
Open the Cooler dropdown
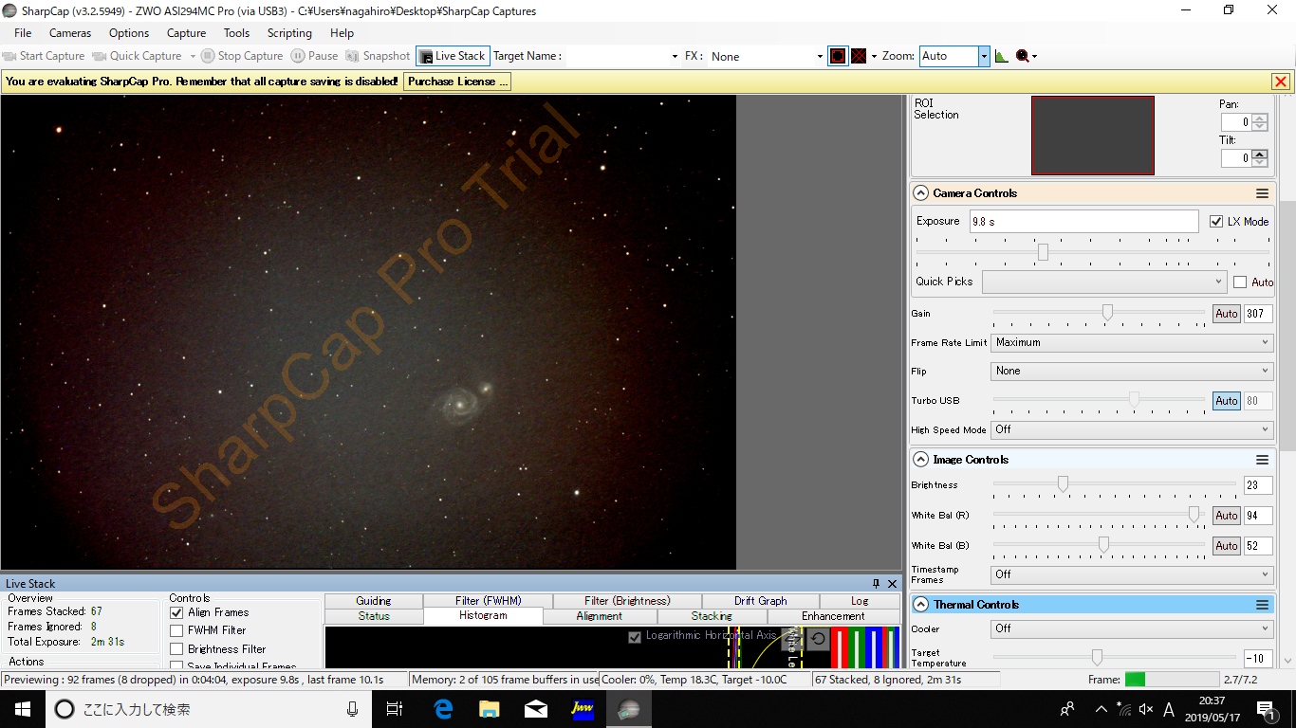coord(1132,628)
